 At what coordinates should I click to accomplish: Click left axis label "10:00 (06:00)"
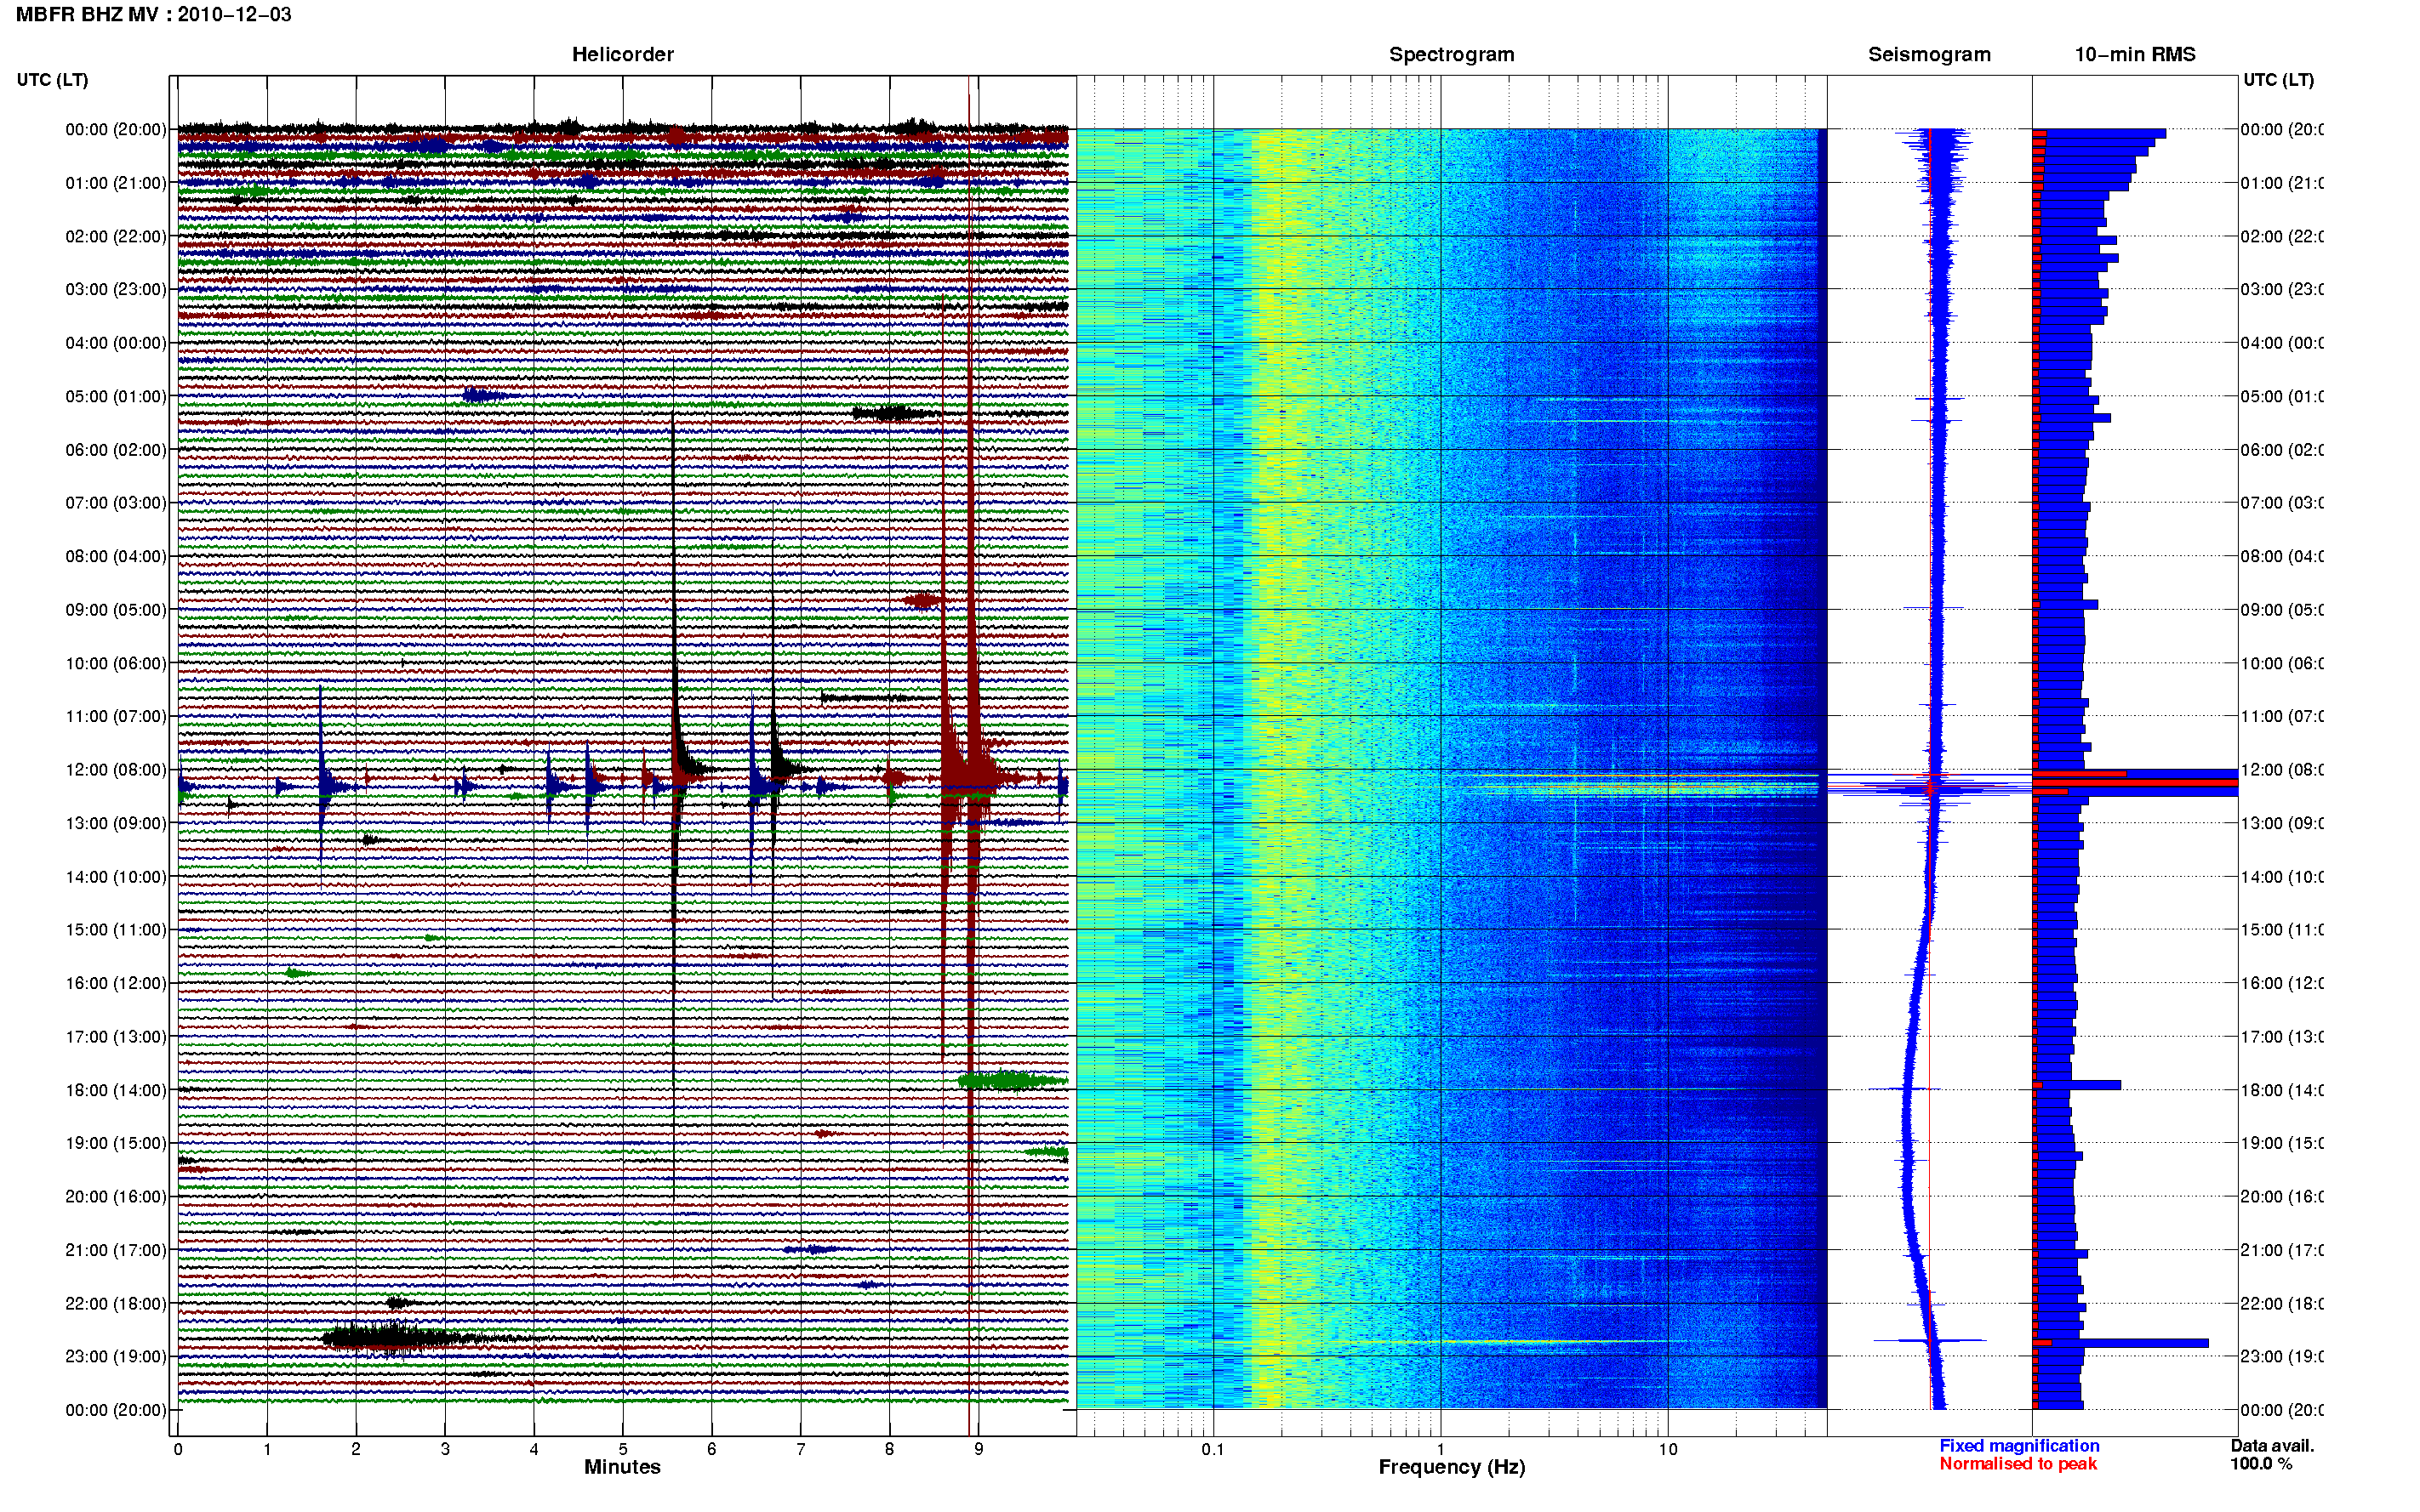click(116, 663)
